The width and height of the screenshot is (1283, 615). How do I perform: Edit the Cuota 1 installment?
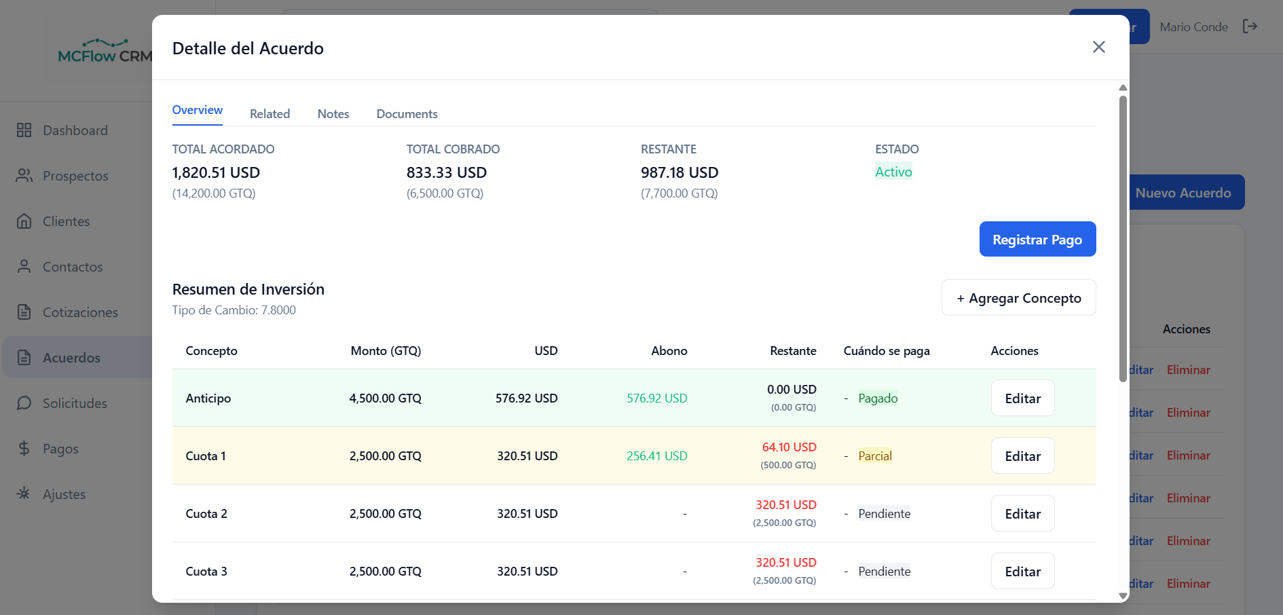[1022, 455]
